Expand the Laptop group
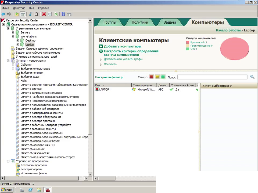258x193 pixels. pos(18,44)
